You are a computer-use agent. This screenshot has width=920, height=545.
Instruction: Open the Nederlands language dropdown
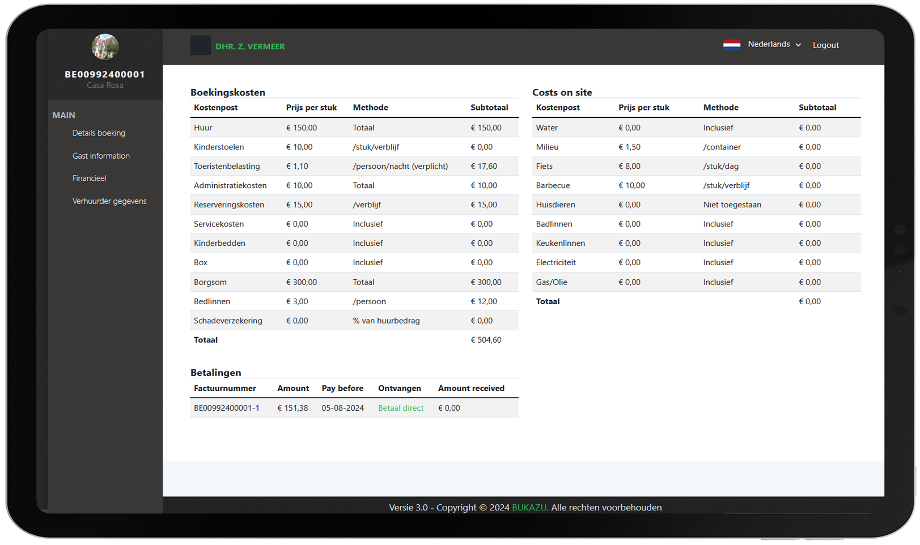(x=774, y=44)
